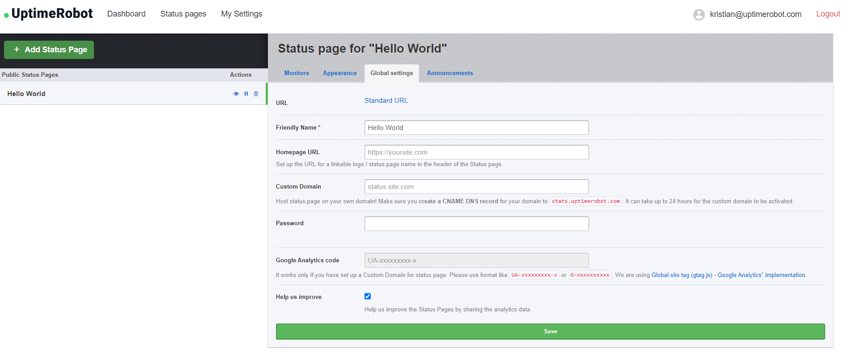Click the Actions column header
The width and height of the screenshot is (848, 357).
click(x=241, y=75)
